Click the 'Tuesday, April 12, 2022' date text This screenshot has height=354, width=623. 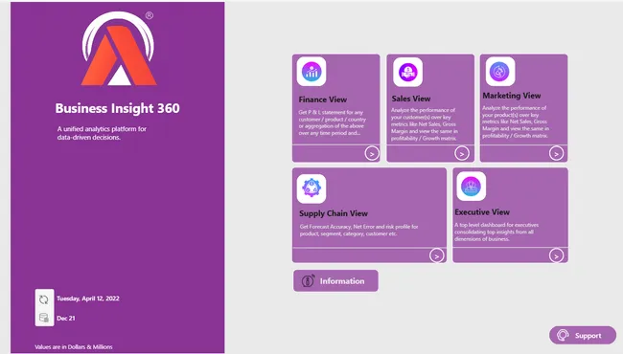(88, 299)
